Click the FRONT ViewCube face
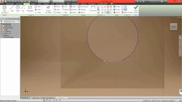 [174, 27]
